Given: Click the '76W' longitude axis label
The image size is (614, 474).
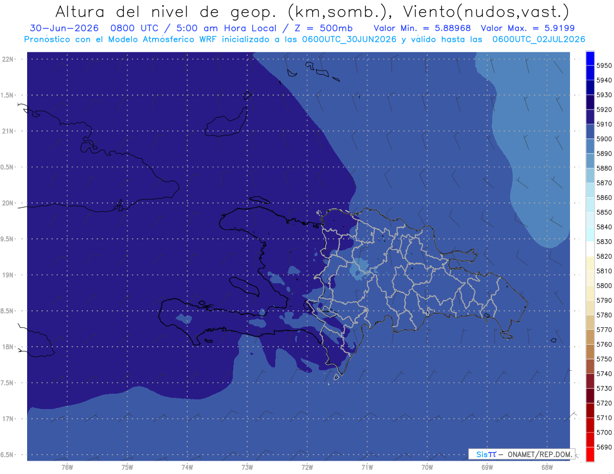Looking at the screenshot, I should tap(67, 467).
